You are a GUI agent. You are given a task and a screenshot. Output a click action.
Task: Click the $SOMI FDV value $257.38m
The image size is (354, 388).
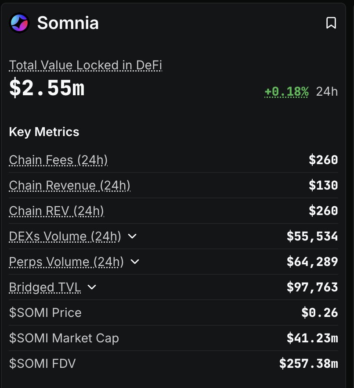pyautogui.click(x=308, y=363)
